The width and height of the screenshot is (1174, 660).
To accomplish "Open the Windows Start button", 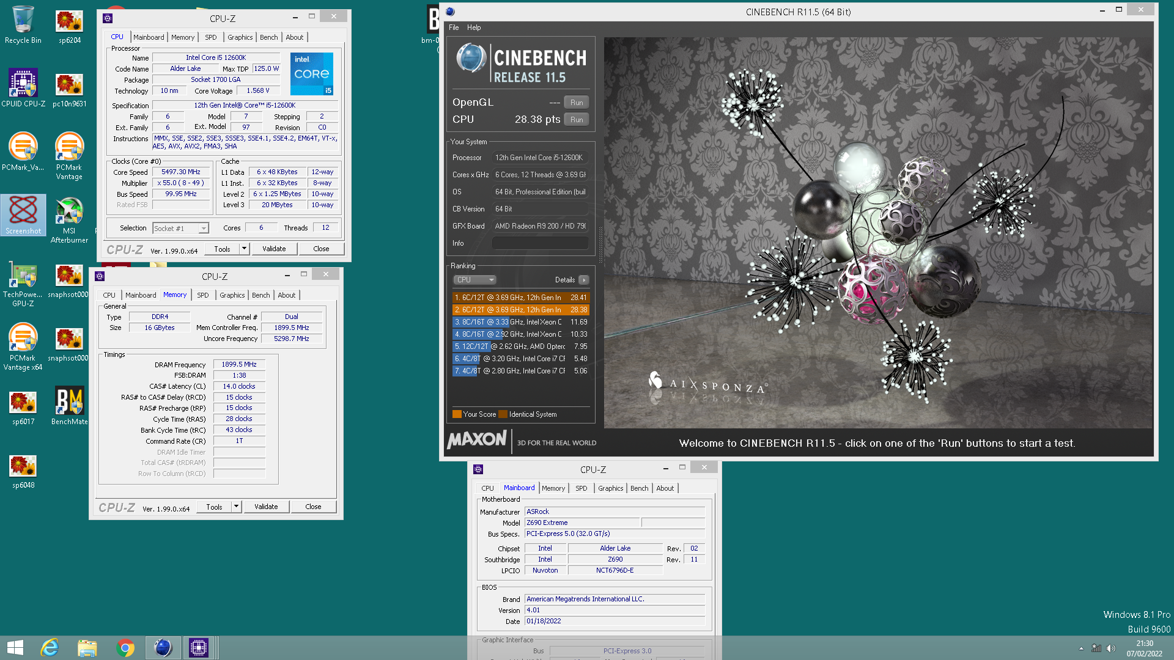I will (x=15, y=648).
